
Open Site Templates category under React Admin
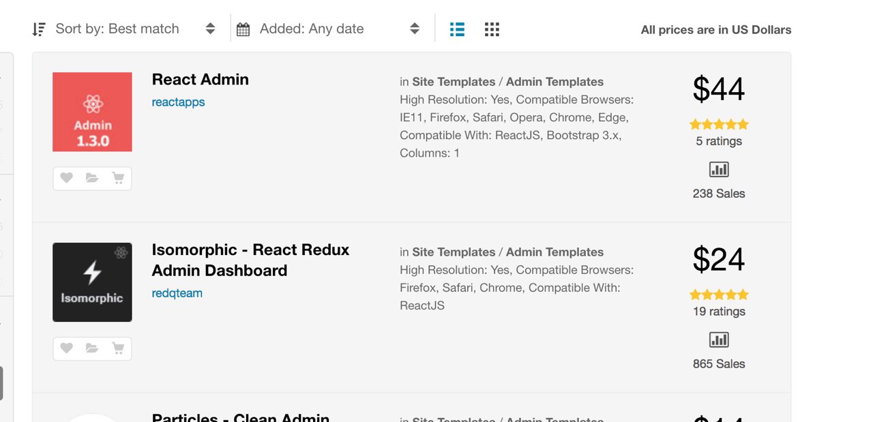(x=454, y=82)
